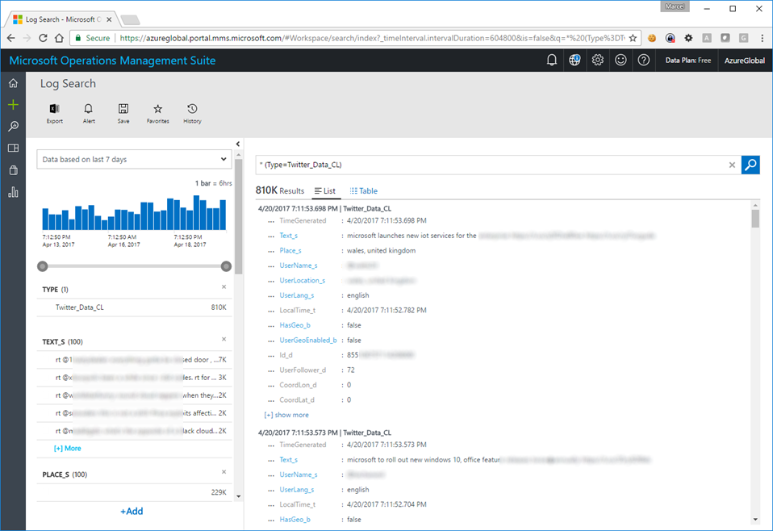Open the dashboard tiles icon in sidebar
This screenshot has height=531, width=773.
pos(13,148)
